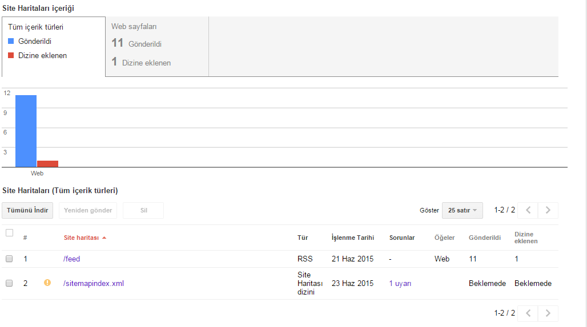Click the Gönderildi column header
The image size is (587, 327).
[x=484, y=238]
